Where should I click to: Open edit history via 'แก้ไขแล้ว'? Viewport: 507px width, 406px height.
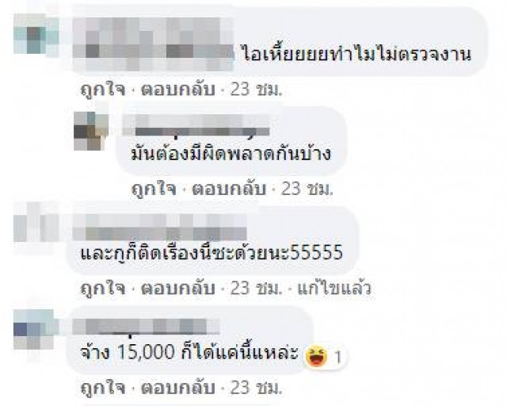click(334, 288)
